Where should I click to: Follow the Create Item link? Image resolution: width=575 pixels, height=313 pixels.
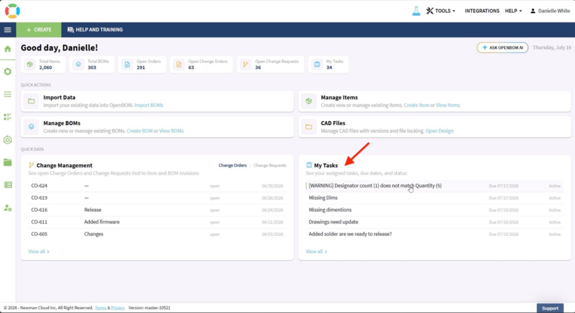point(416,105)
